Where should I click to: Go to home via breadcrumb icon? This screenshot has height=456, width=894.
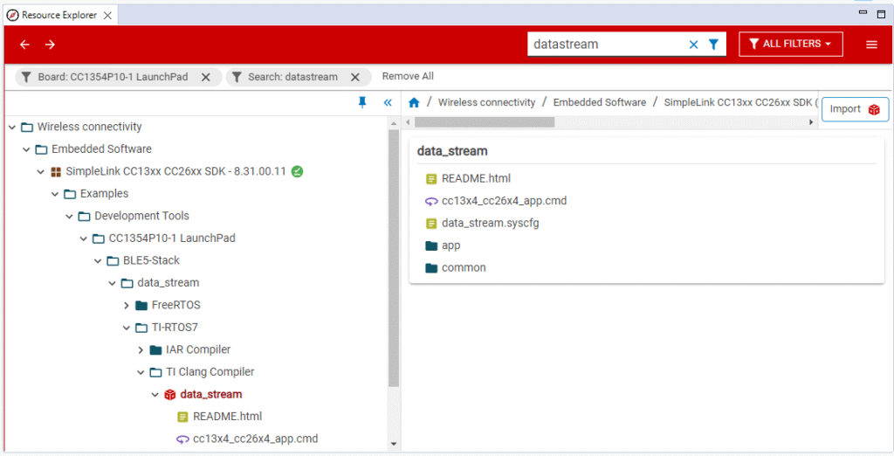(x=414, y=103)
